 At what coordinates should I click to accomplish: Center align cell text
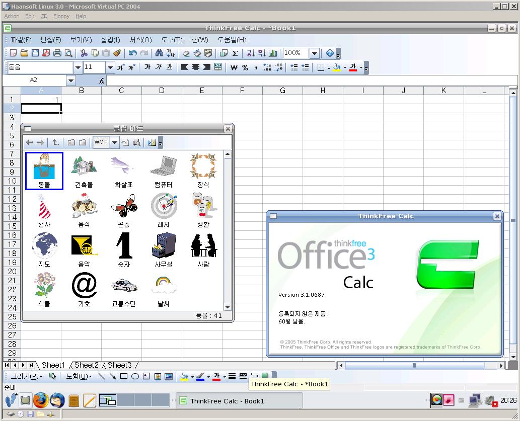pos(196,67)
